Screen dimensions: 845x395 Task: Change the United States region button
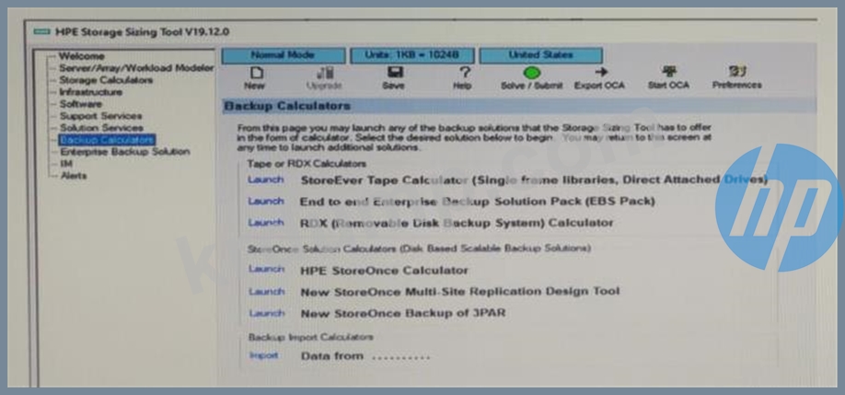pyautogui.click(x=541, y=55)
